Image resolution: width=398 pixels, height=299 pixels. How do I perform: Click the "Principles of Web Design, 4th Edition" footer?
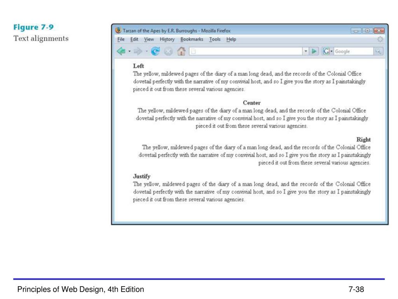click(x=81, y=289)
